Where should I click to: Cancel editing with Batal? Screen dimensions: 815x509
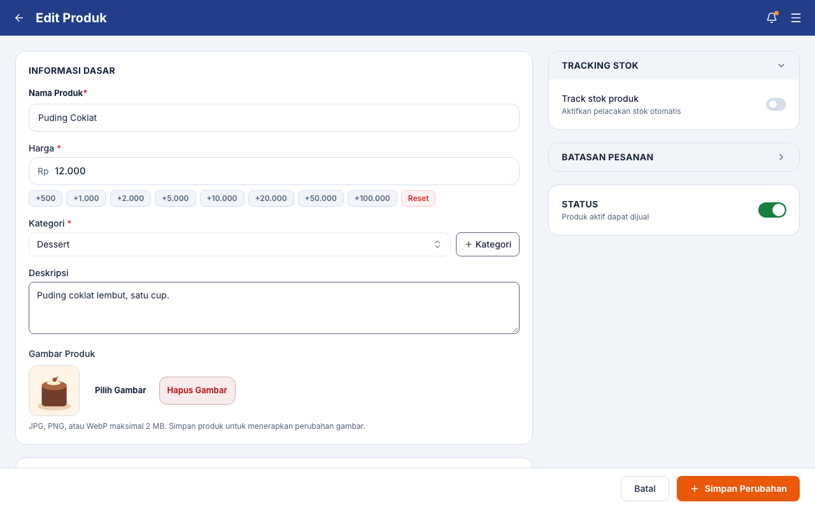(x=645, y=489)
